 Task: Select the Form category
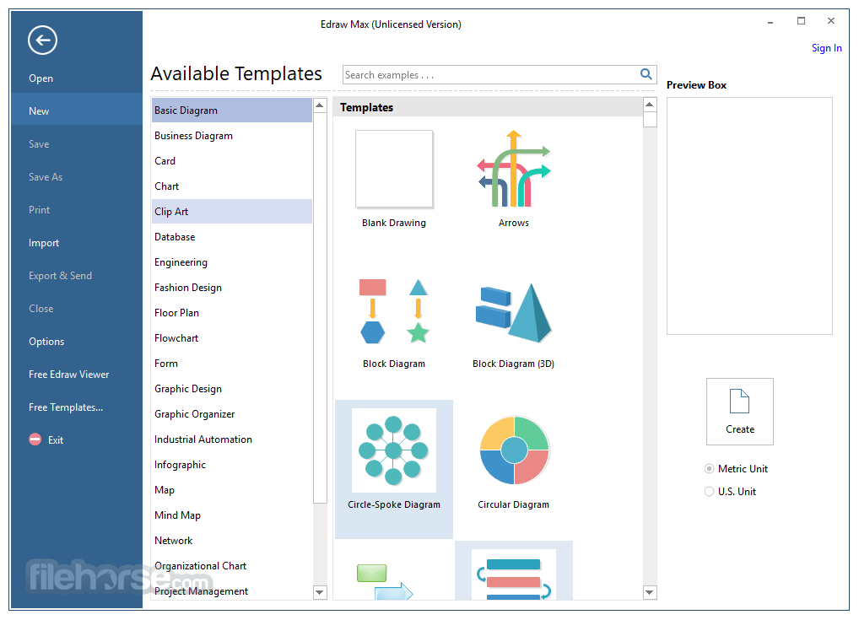pyautogui.click(x=232, y=363)
